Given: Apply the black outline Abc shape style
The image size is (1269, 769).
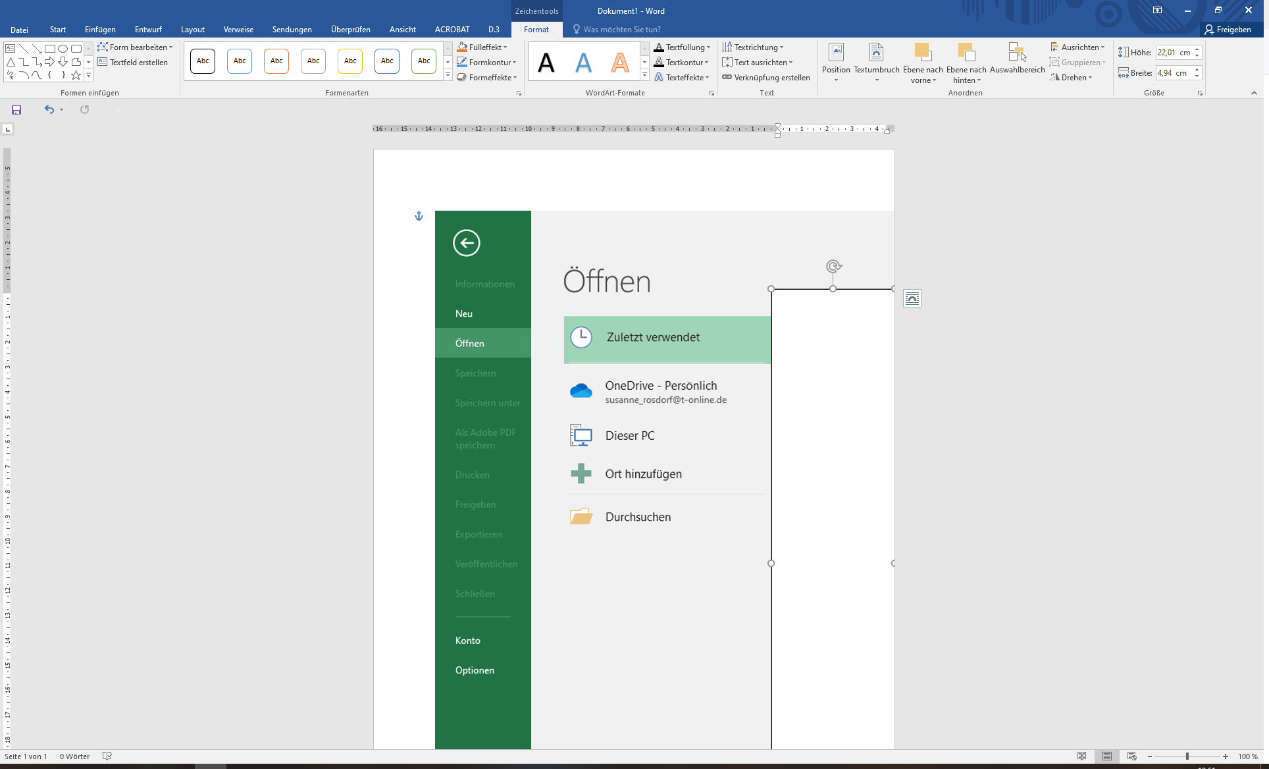Looking at the screenshot, I should pos(203,61).
